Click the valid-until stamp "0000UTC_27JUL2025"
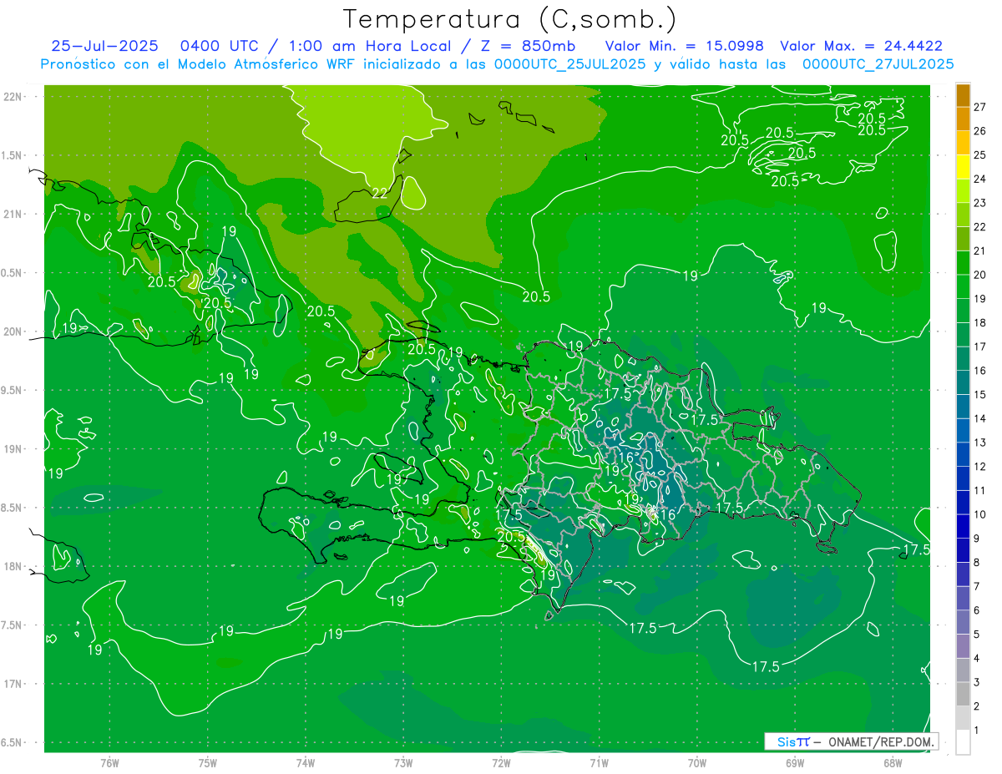 pyautogui.click(x=878, y=63)
